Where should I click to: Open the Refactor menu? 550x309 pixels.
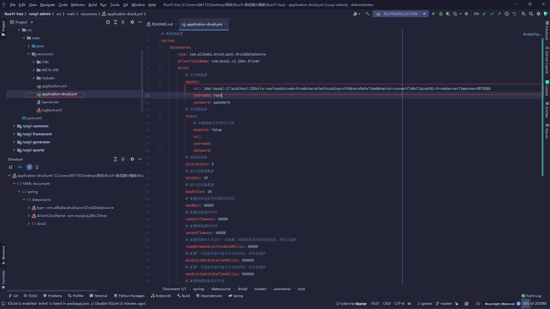coord(78,5)
